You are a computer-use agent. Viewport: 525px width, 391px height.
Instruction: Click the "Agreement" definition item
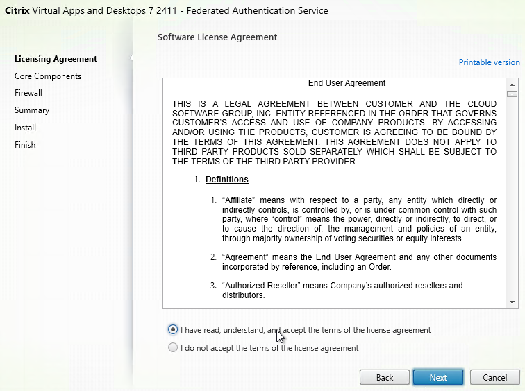click(x=359, y=261)
